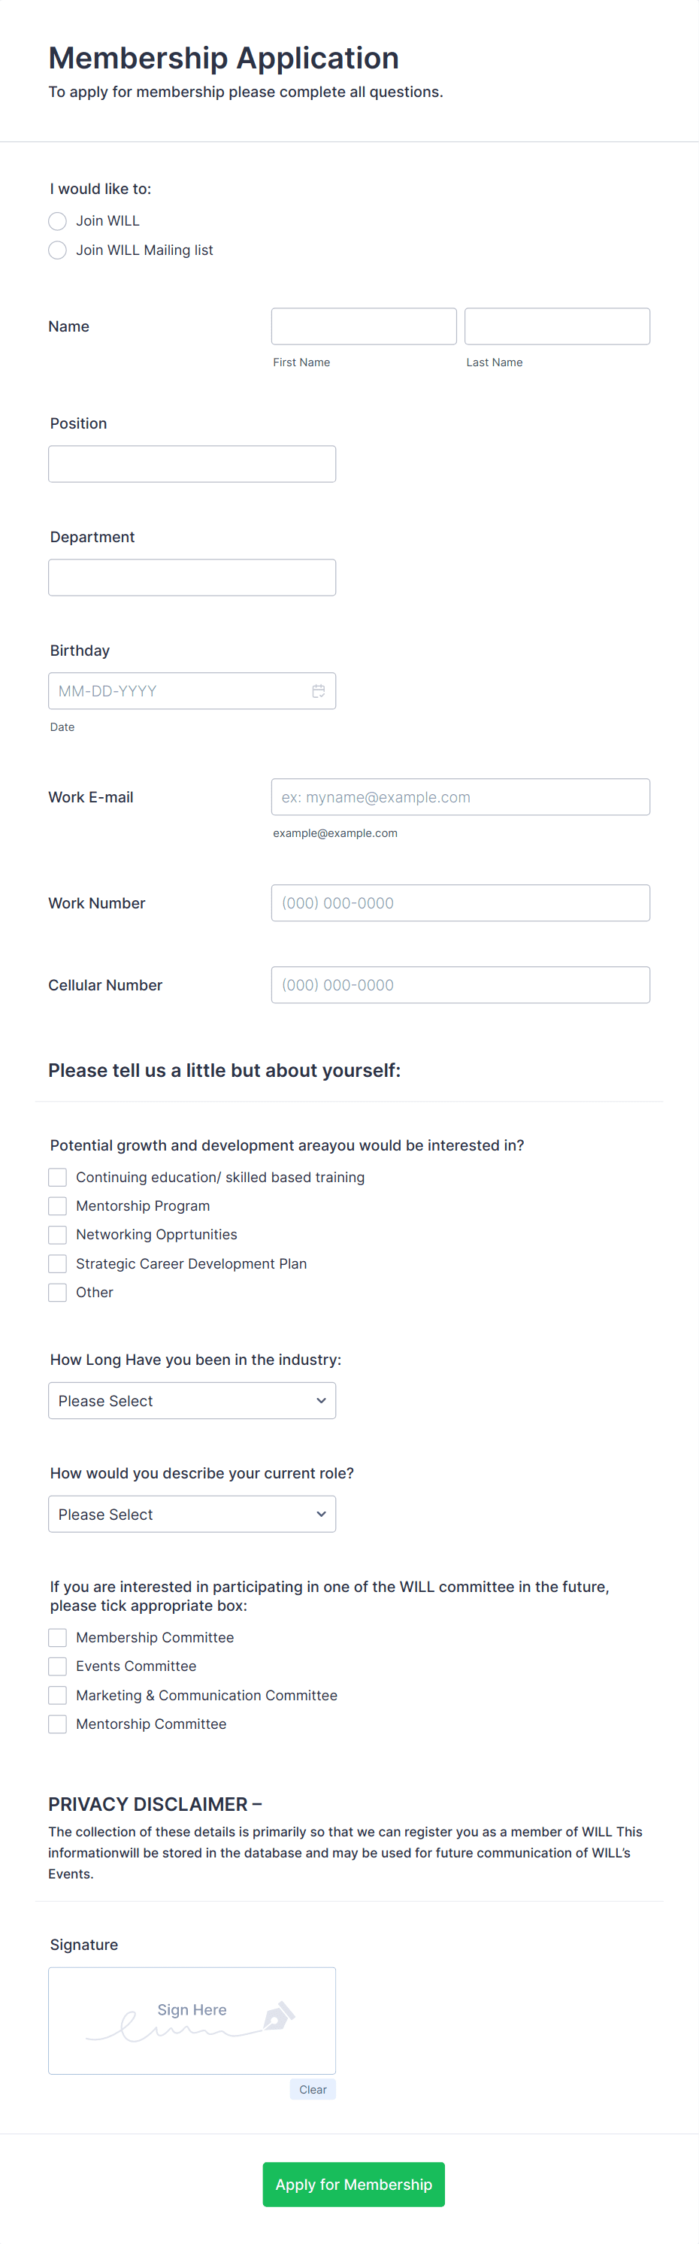Click the Apply for Membership button
The height and width of the screenshot is (2244, 699).
coord(353,2184)
